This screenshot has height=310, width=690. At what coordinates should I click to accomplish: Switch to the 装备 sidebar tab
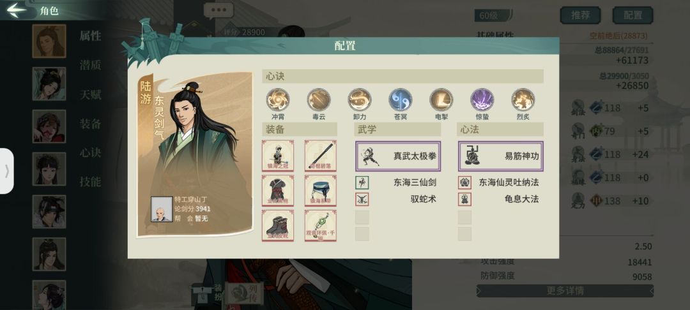point(90,124)
